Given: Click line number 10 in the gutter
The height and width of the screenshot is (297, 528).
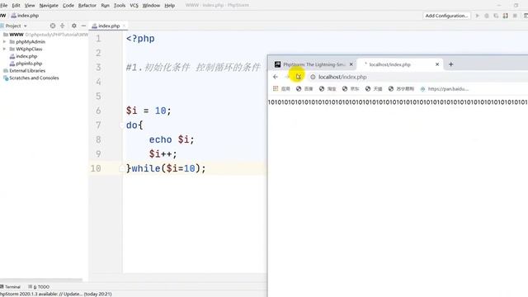Looking at the screenshot, I should [x=96, y=168].
